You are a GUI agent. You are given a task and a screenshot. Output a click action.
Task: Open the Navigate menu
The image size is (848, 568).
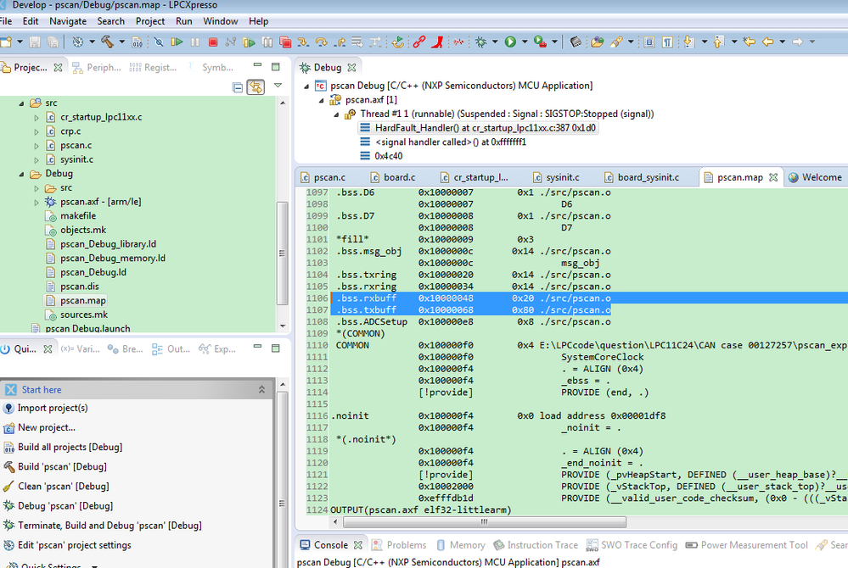point(68,21)
